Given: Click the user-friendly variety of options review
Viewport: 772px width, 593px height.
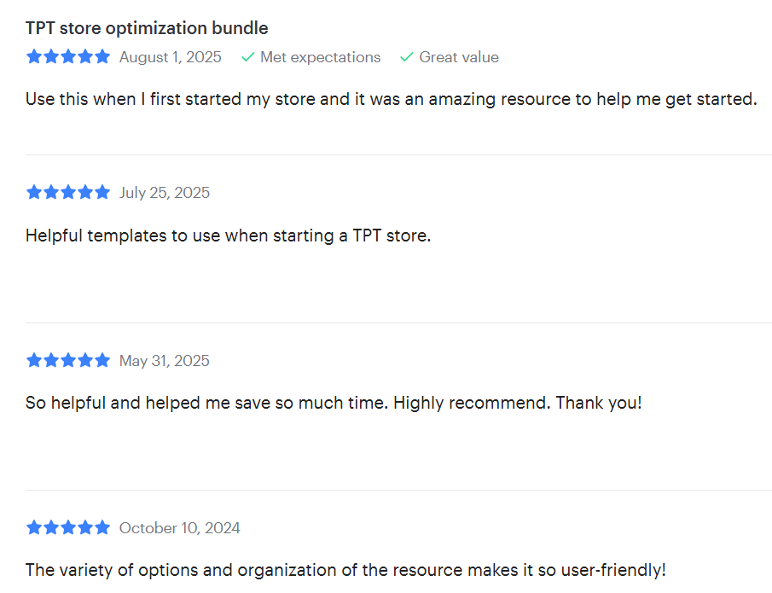Looking at the screenshot, I should (345, 569).
